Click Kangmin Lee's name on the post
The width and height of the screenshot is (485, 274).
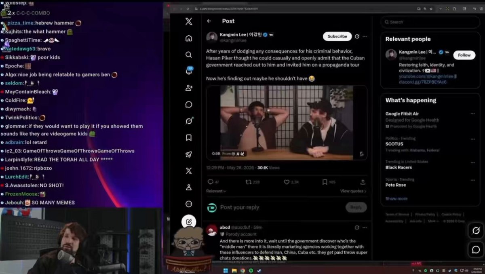[x=240, y=35]
